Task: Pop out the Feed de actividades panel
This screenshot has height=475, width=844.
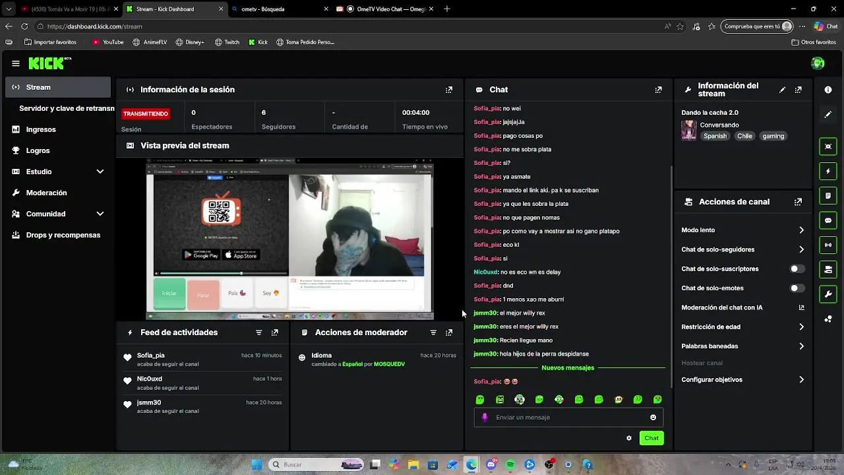Action: tap(275, 332)
